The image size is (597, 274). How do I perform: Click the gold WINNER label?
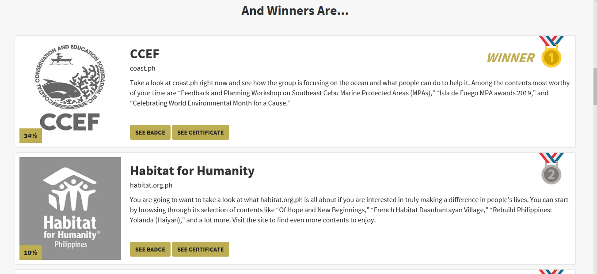510,58
